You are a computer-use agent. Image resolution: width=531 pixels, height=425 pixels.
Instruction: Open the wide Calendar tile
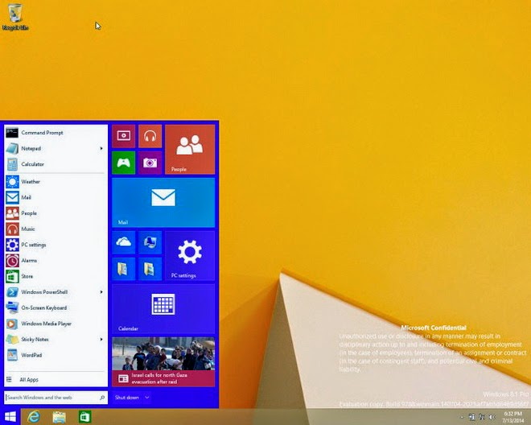163,309
